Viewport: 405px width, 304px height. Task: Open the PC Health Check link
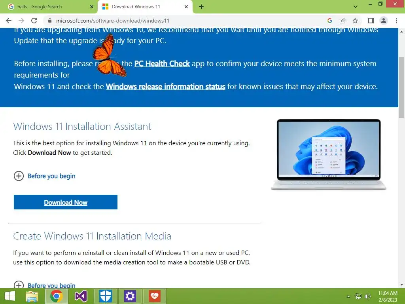click(162, 64)
